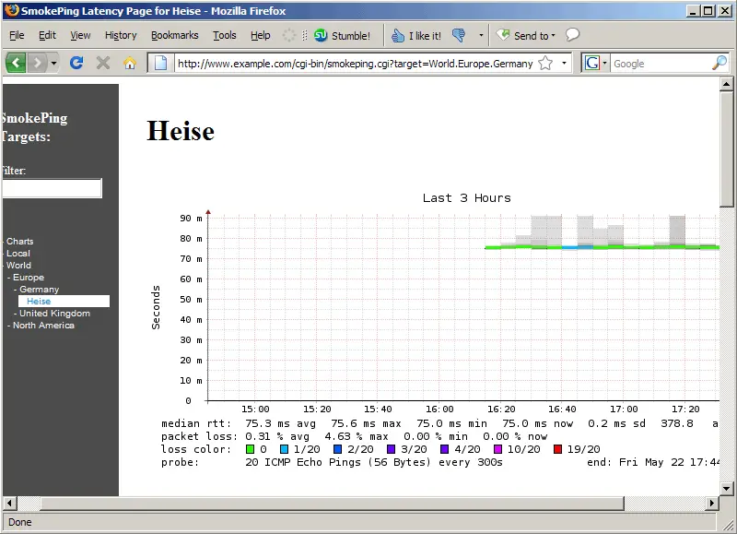Open the Tools menu

click(224, 35)
